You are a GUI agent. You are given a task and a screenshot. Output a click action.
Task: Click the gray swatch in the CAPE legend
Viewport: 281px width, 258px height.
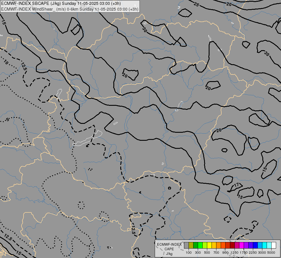(x=186, y=245)
